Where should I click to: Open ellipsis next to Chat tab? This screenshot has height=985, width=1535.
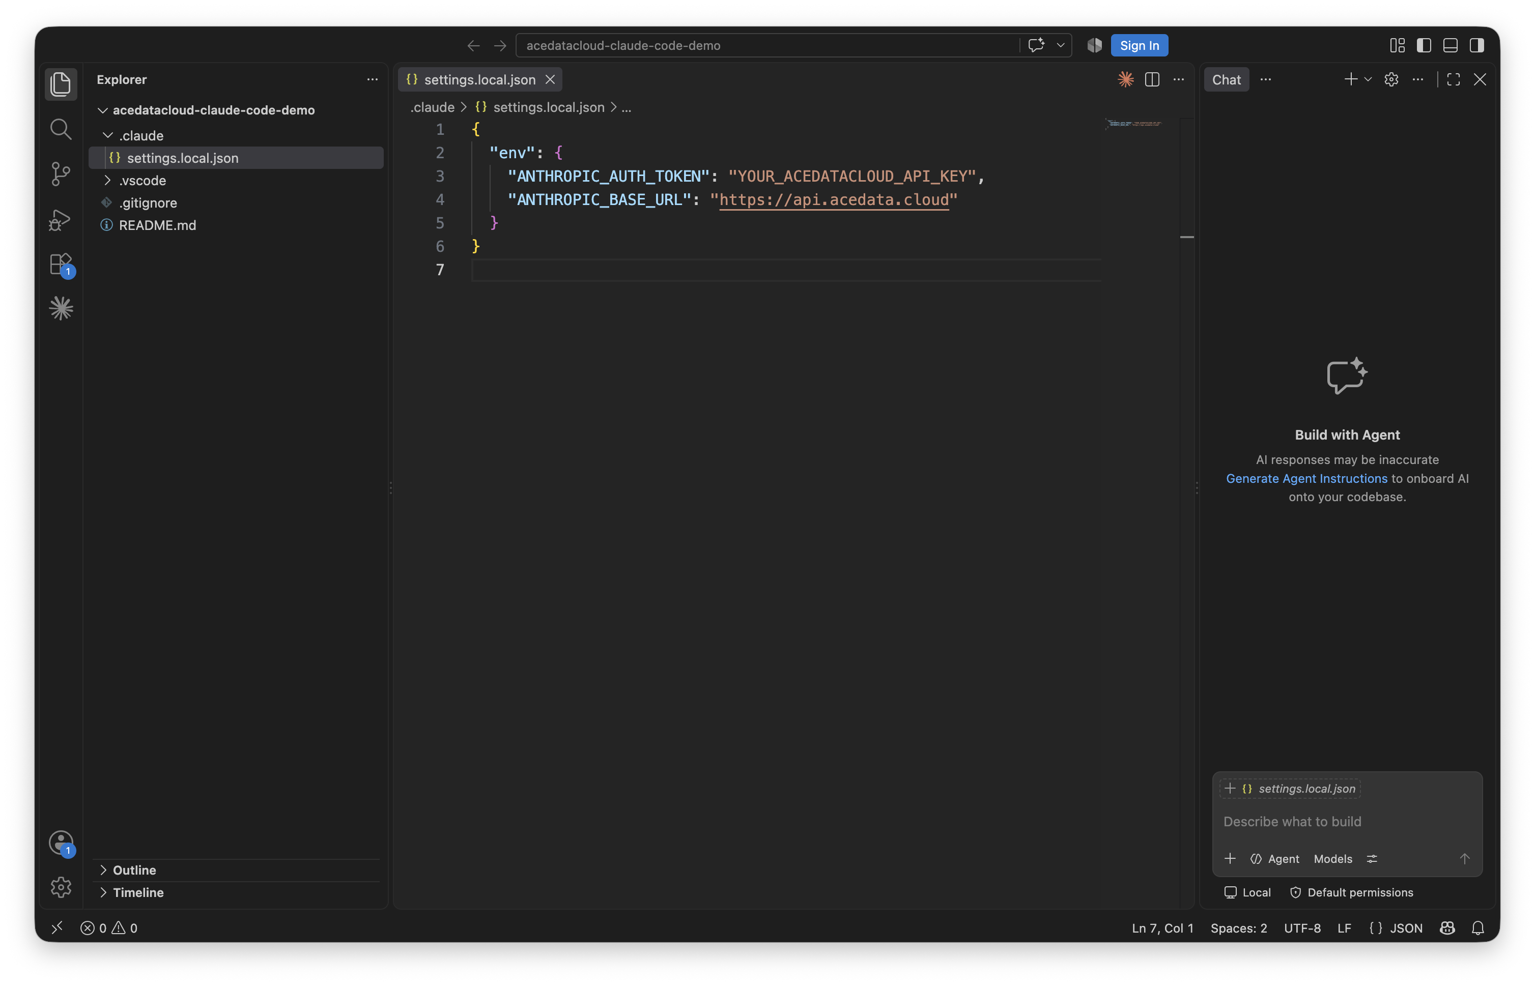pyautogui.click(x=1266, y=79)
